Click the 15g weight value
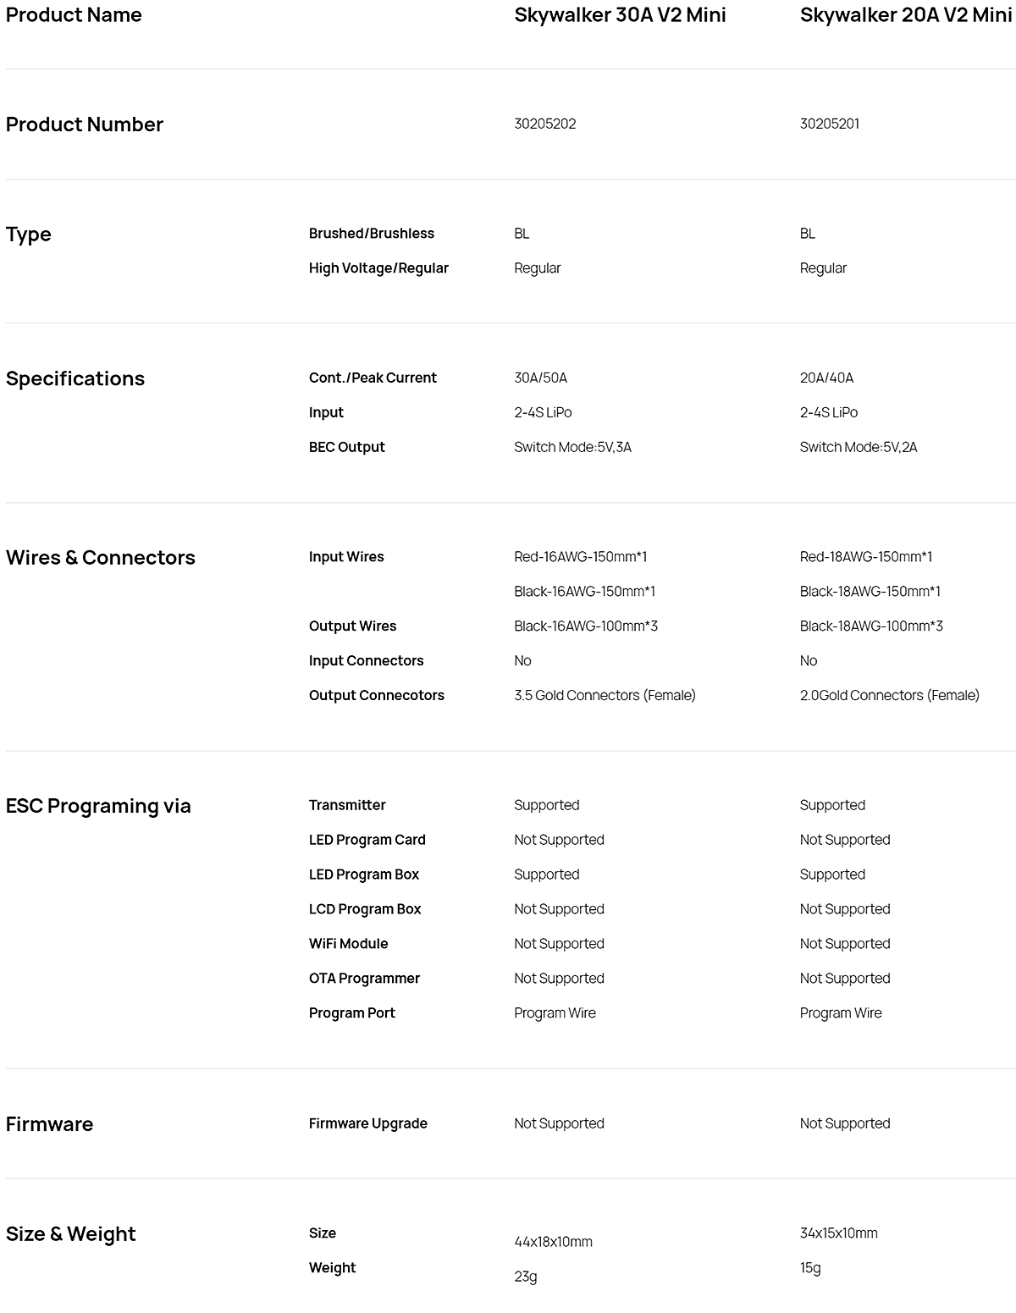The height and width of the screenshot is (1313, 1016). 810,1267
